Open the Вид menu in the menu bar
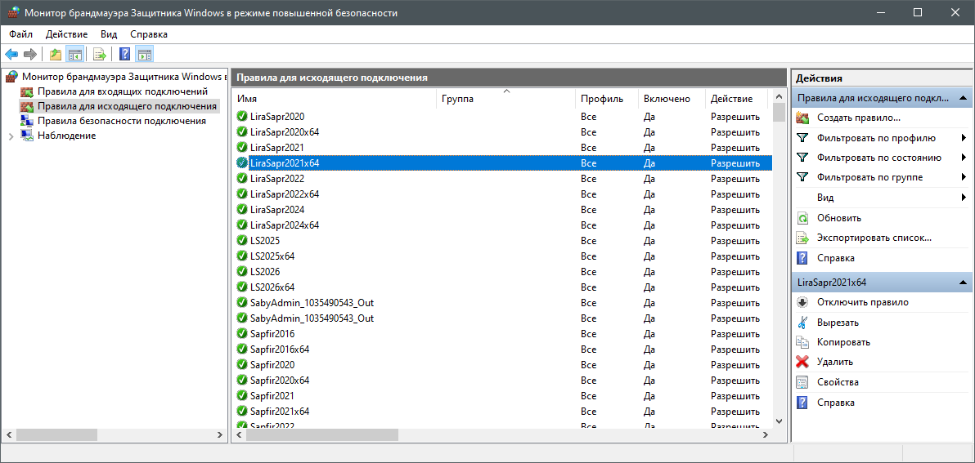The height and width of the screenshot is (463, 975). (109, 34)
